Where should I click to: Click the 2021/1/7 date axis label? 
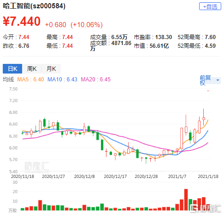pyautogui.click(x=177, y=176)
